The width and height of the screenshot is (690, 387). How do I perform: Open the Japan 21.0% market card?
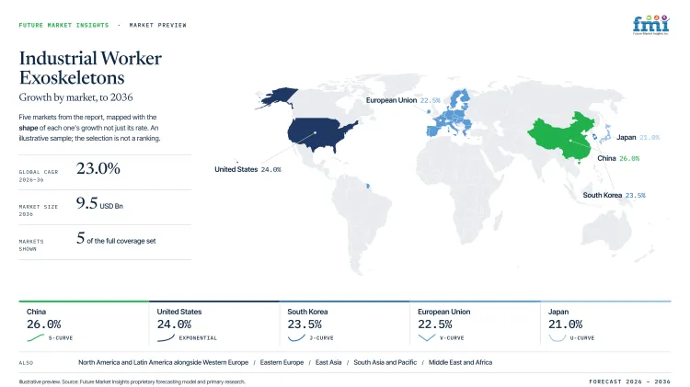click(x=605, y=324)
